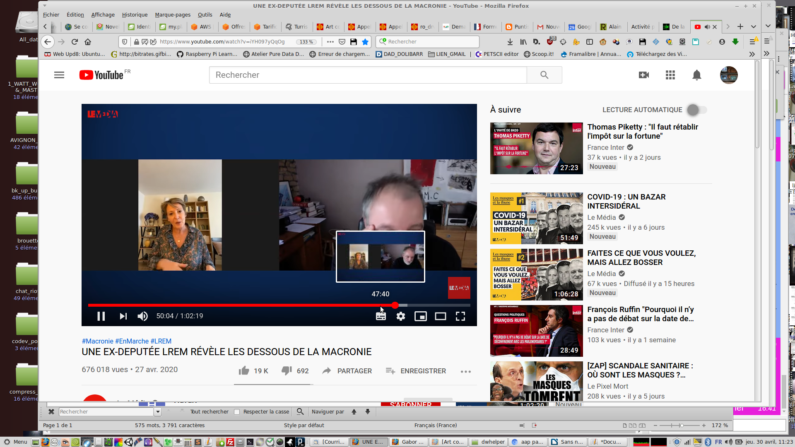The image size is (795, 447).
Task: Enable miniplayer mode
Action: (x=420, y=316)
